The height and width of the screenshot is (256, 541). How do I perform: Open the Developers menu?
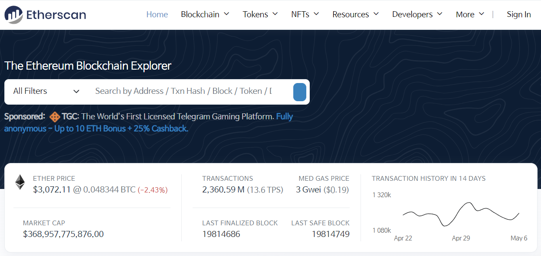[417, 14]
